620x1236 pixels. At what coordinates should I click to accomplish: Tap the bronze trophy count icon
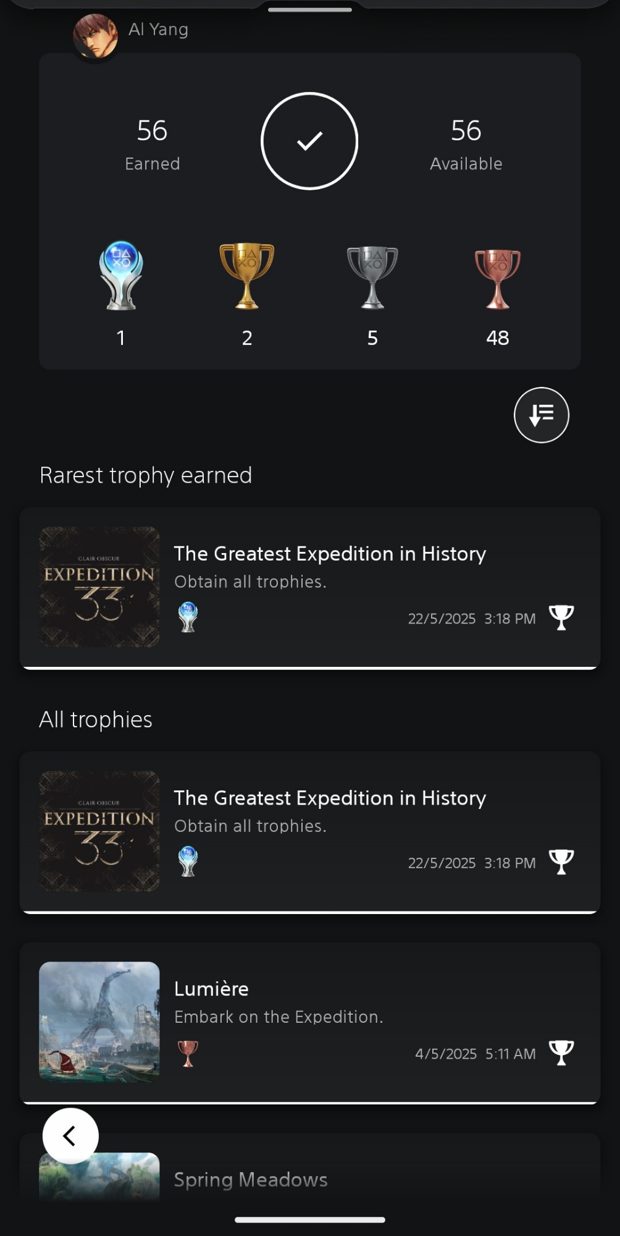498,278
